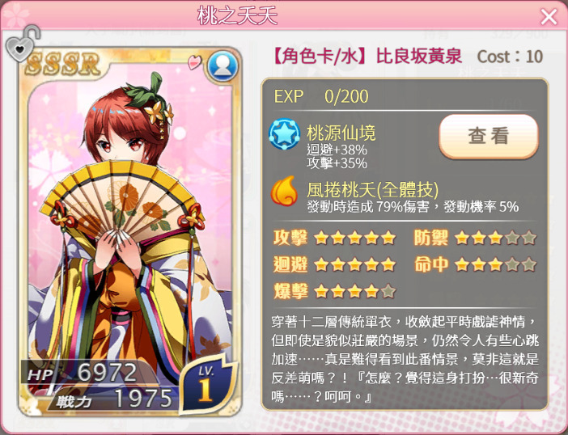
Task: Click the HP 6972 stat label
Action: [x=82, y=373]
